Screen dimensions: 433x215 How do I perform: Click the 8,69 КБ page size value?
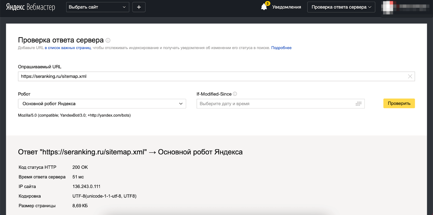coord(80,206)
